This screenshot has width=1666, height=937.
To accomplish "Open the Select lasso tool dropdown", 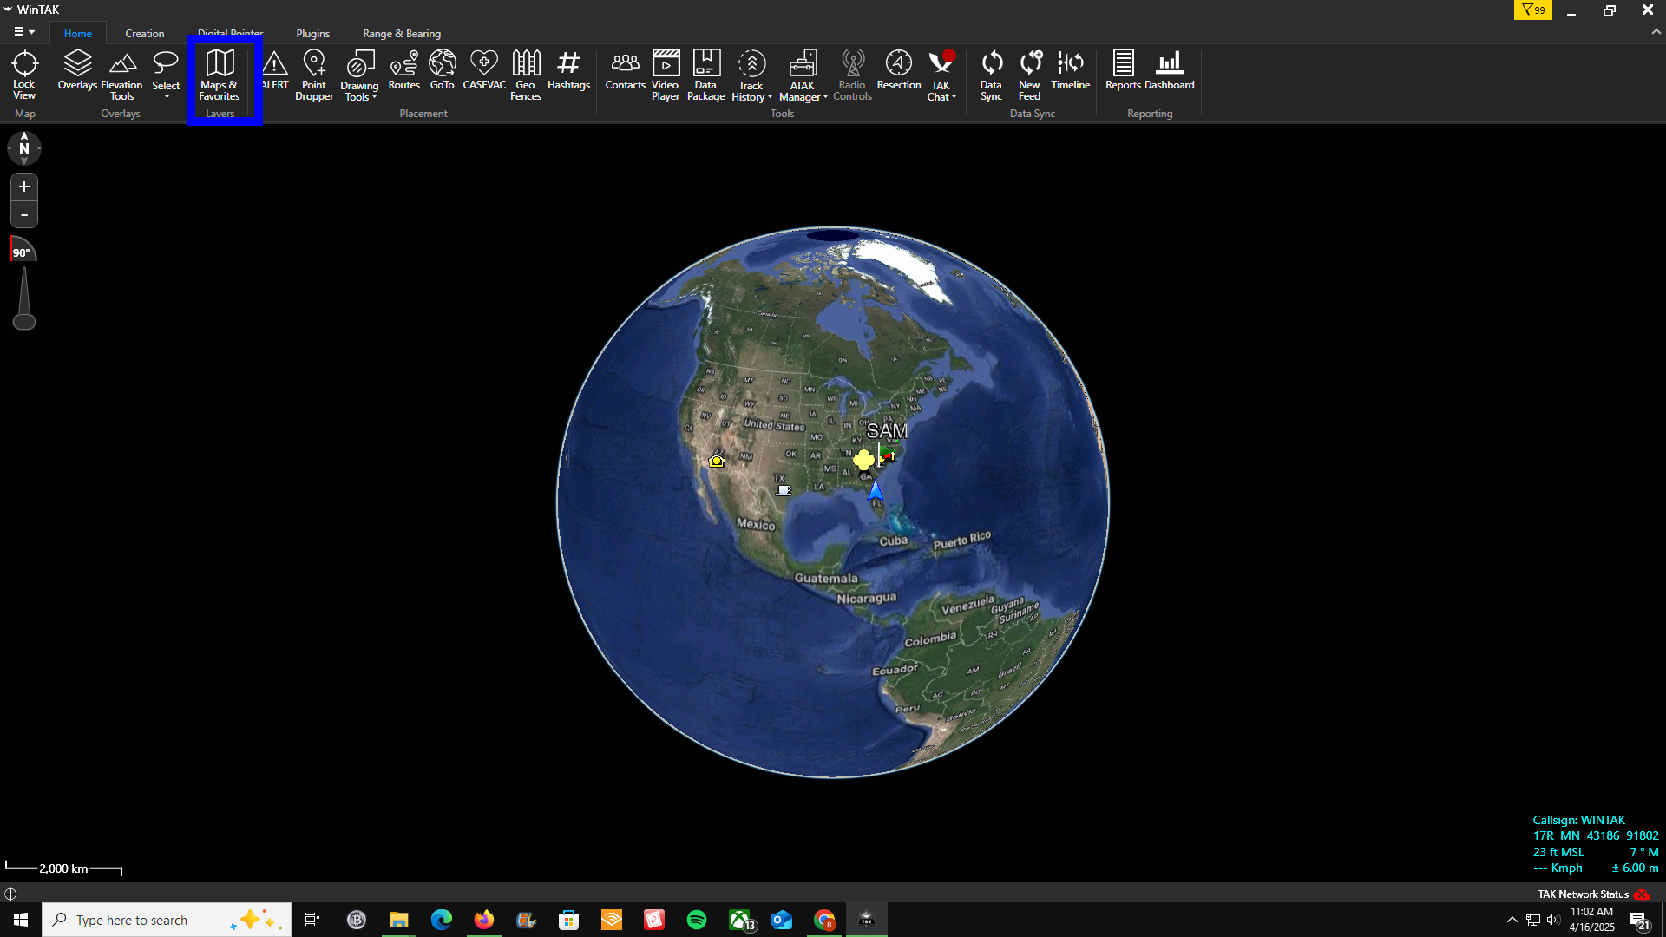I will click(x=166, y=75).
